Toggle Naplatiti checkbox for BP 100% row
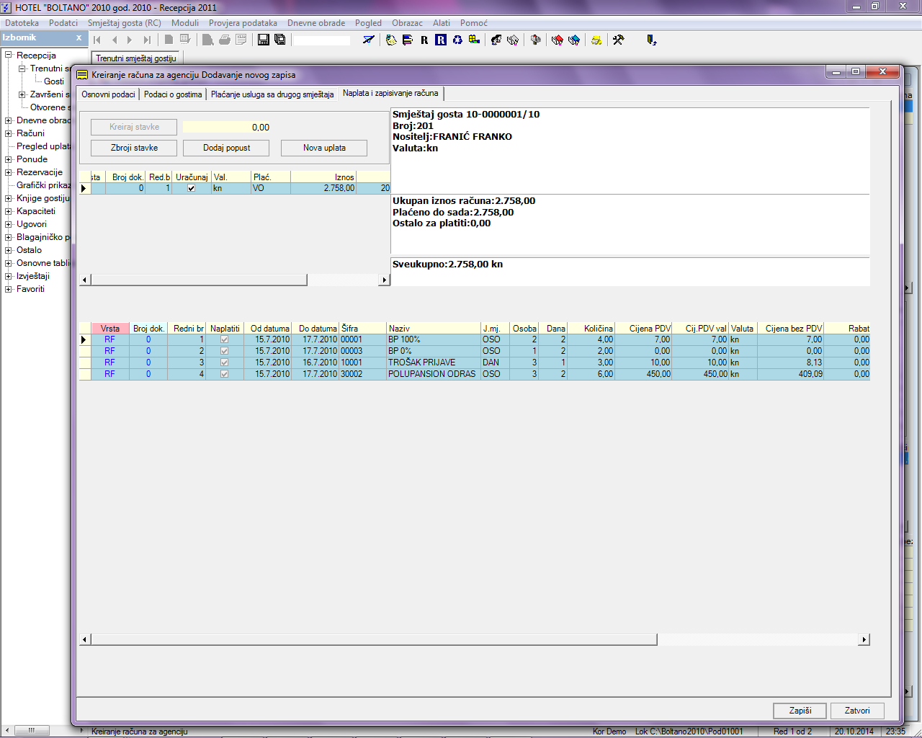Screen dimensions: 922x738 click(x=224, y=339)
